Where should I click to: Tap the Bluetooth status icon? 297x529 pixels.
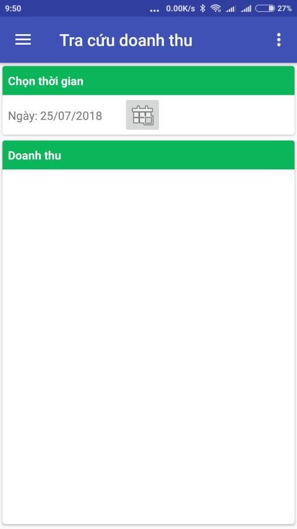pos(202,9)
